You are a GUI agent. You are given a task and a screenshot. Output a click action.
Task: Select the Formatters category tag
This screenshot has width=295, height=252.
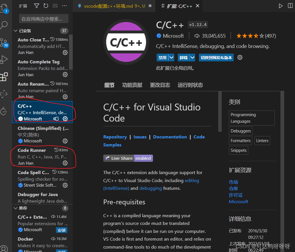241,141
